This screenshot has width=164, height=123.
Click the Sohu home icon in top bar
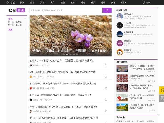(x=8, y=2)
